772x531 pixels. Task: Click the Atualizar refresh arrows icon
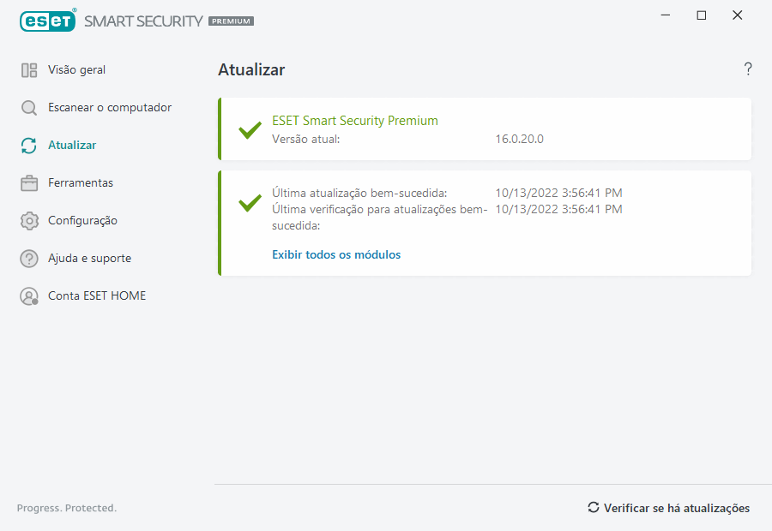coord(29,146)
